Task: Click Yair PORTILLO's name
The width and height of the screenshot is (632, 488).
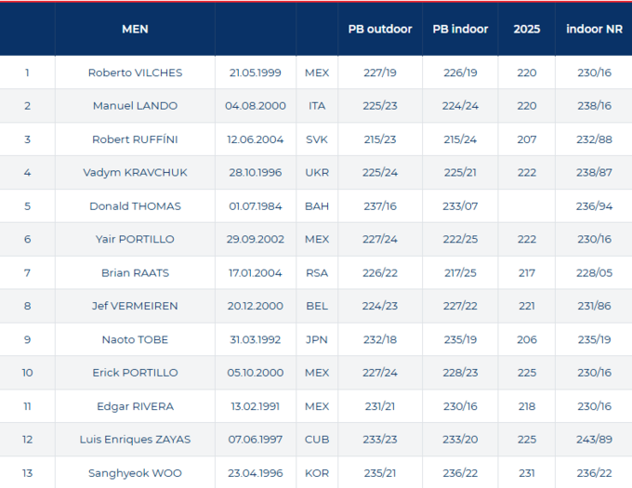Action: 135,239
